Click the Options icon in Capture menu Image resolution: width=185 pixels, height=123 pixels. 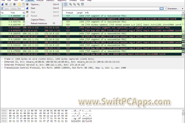point(27,4)
